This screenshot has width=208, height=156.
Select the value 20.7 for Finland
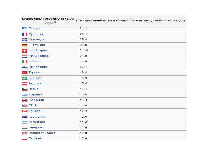pyautogui.click(x=83, y=67)
